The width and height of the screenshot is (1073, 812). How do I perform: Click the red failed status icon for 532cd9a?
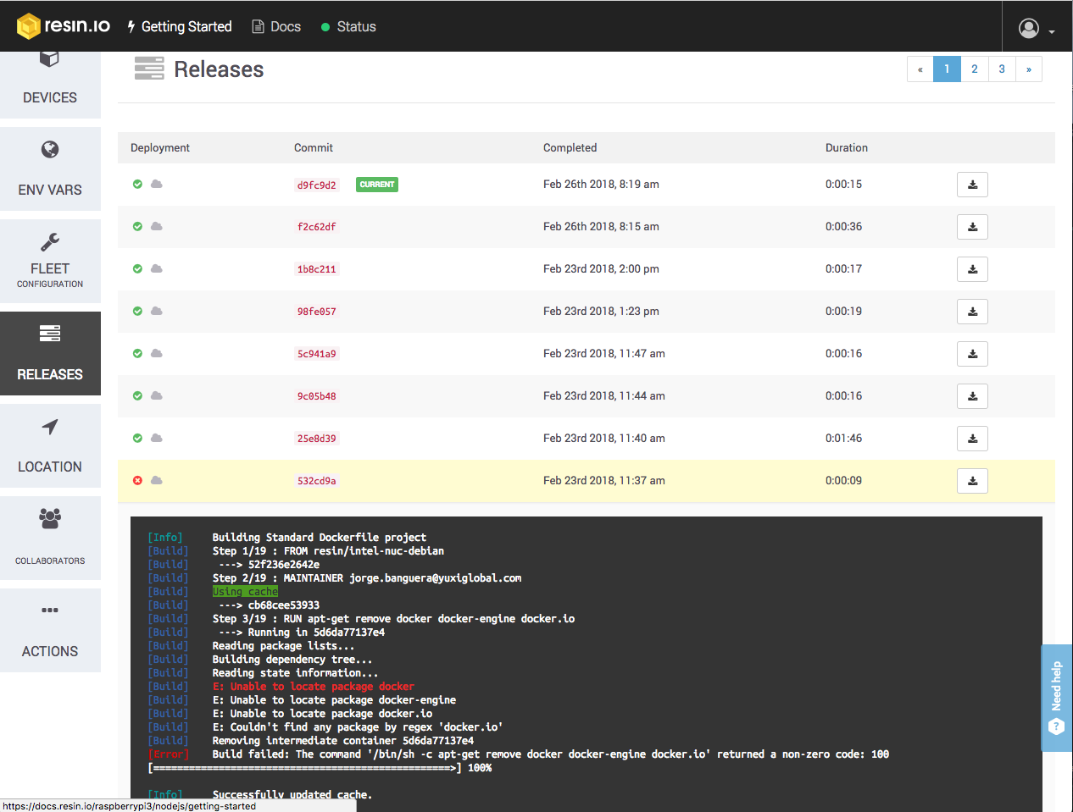137,480
